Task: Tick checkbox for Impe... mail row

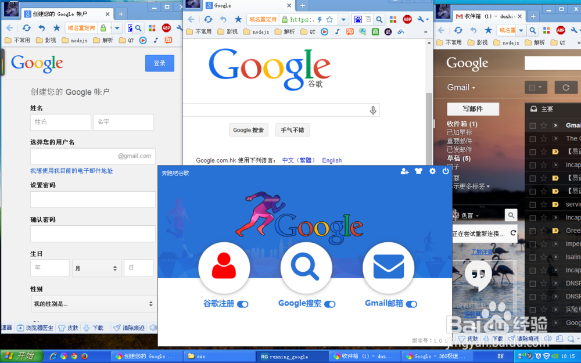Action: 532,244
